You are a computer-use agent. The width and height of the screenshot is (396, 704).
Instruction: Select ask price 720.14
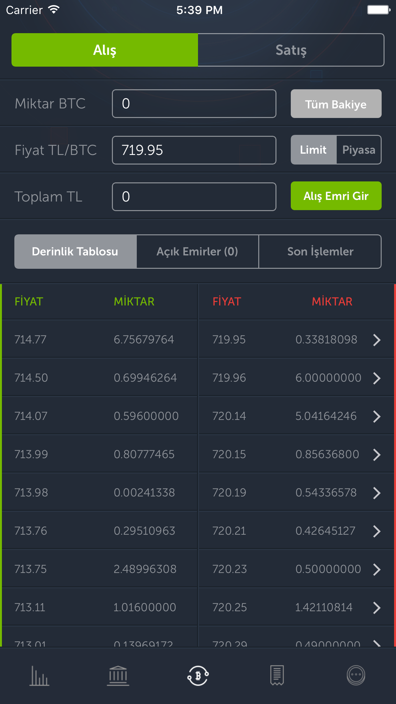pyautogui.click(x=229, y=416)
